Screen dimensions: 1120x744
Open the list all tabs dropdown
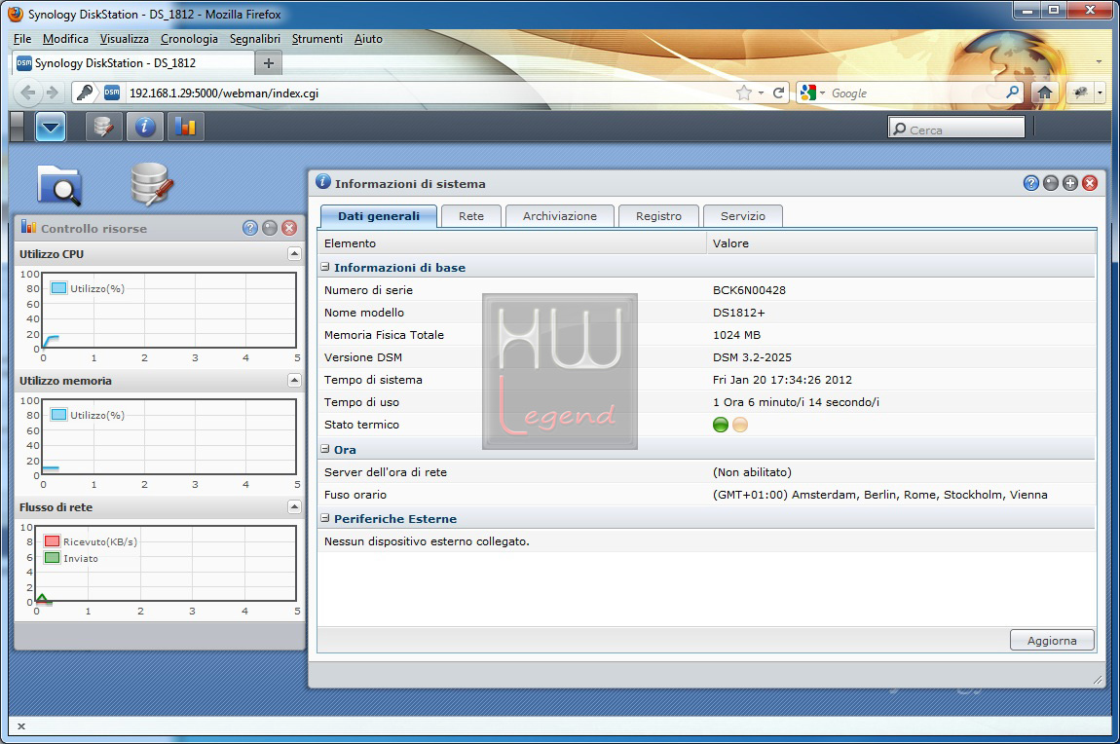[x=1100, y=62]
